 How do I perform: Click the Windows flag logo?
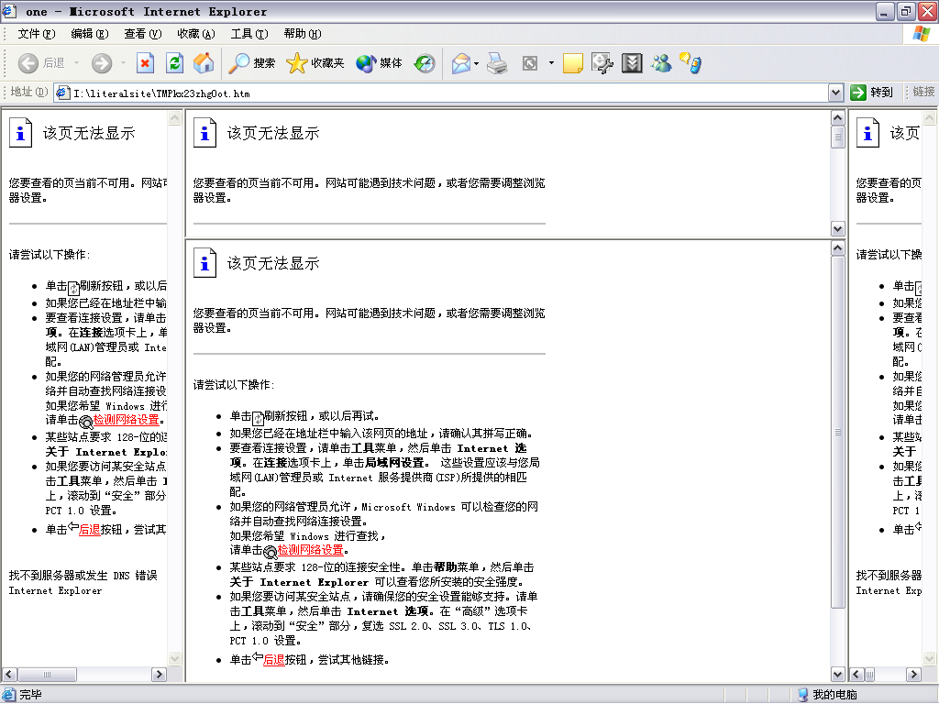(x=921, y=34)
